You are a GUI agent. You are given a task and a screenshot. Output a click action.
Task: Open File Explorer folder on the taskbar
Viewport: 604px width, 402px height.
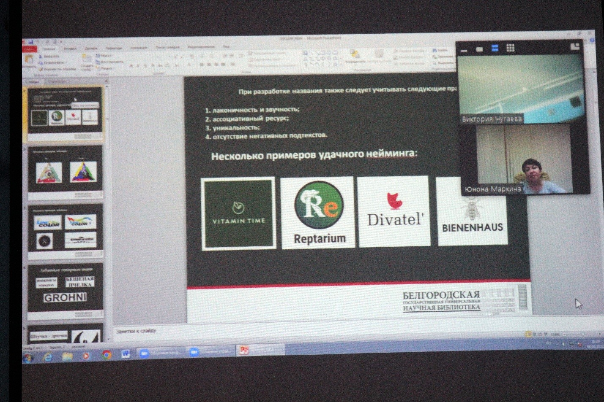click(67, 356)
